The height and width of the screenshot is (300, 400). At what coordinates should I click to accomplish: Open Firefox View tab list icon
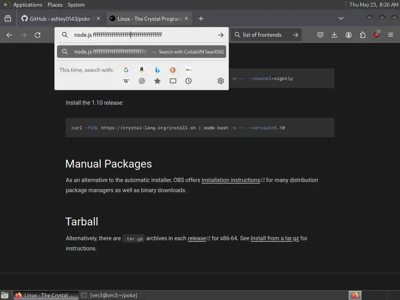click(8, 19)
